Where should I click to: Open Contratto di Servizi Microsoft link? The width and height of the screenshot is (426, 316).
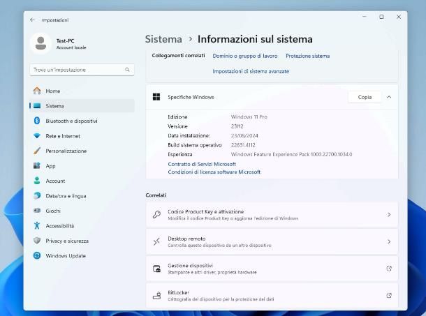pyautogui.click(x=202, y=164)
